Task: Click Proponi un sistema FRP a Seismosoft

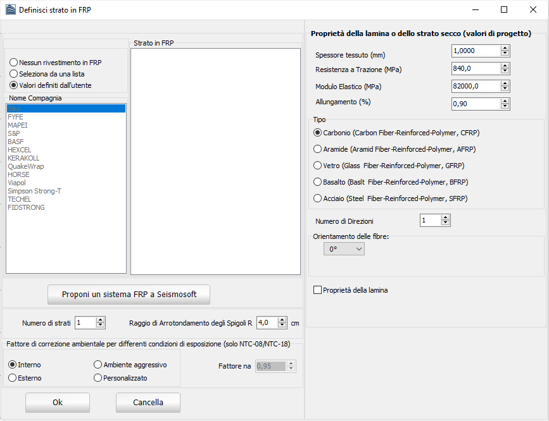Action: (129, 295)
